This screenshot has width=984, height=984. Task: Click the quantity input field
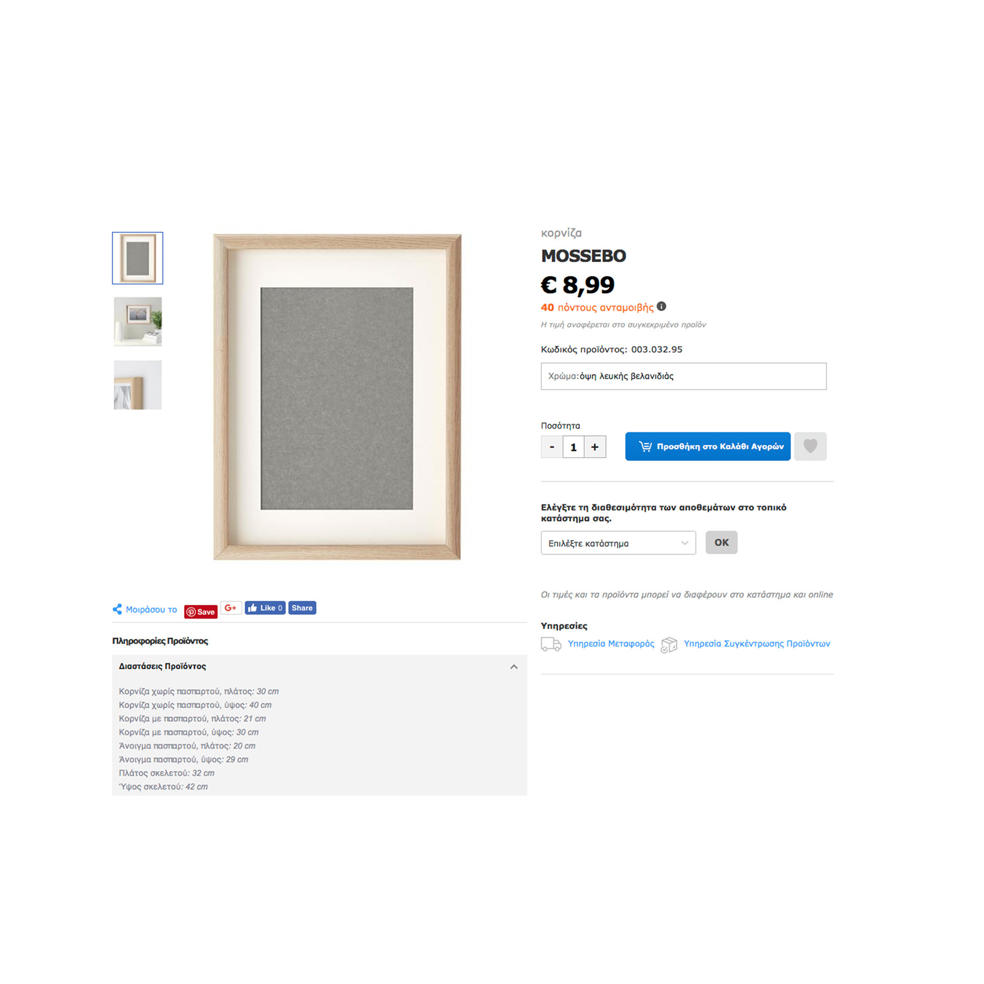[573, 447]
